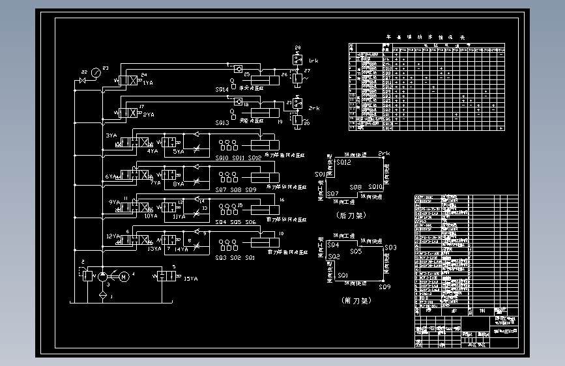Select the SQ4 SQ5 SQ6 label group
565x366 pixels.
click(x=236, y=222)
